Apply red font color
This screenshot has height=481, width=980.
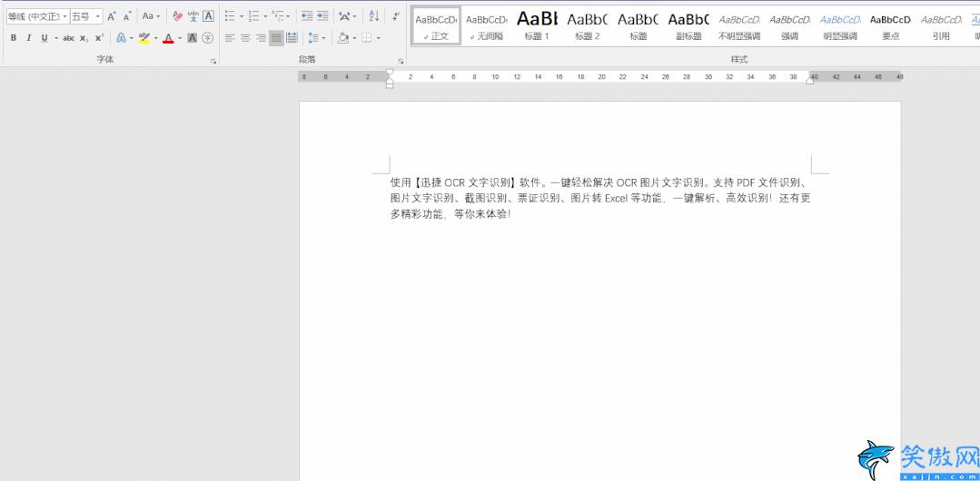pyautogui.click(x=168, y=38)
